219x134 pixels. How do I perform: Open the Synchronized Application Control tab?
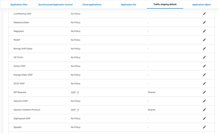[x=55, y=4]
